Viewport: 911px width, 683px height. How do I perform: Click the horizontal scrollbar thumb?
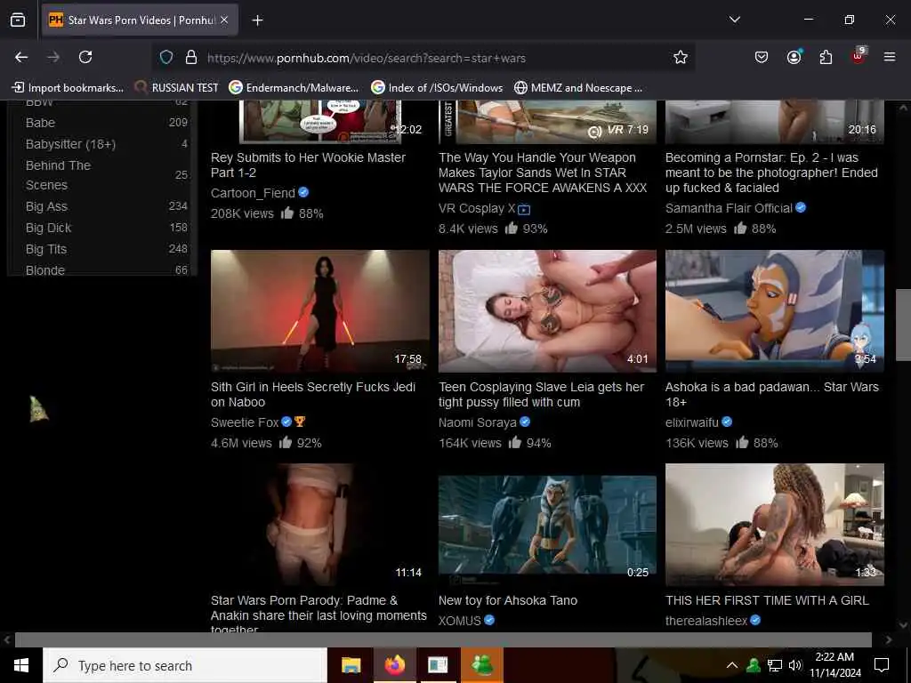point(443,639)
